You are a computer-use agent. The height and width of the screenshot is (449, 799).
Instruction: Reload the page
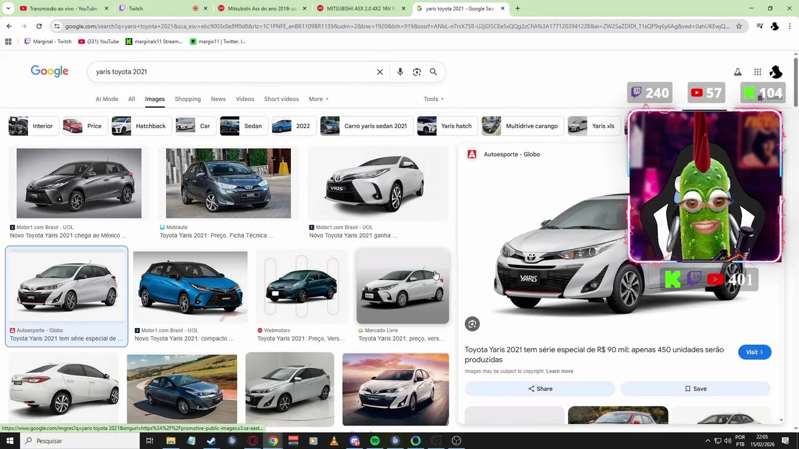point(39,26)
